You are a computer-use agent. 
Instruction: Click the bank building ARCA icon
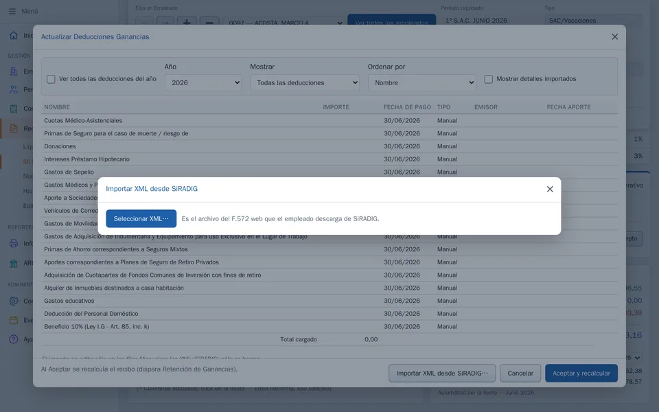tap(14, 263)
